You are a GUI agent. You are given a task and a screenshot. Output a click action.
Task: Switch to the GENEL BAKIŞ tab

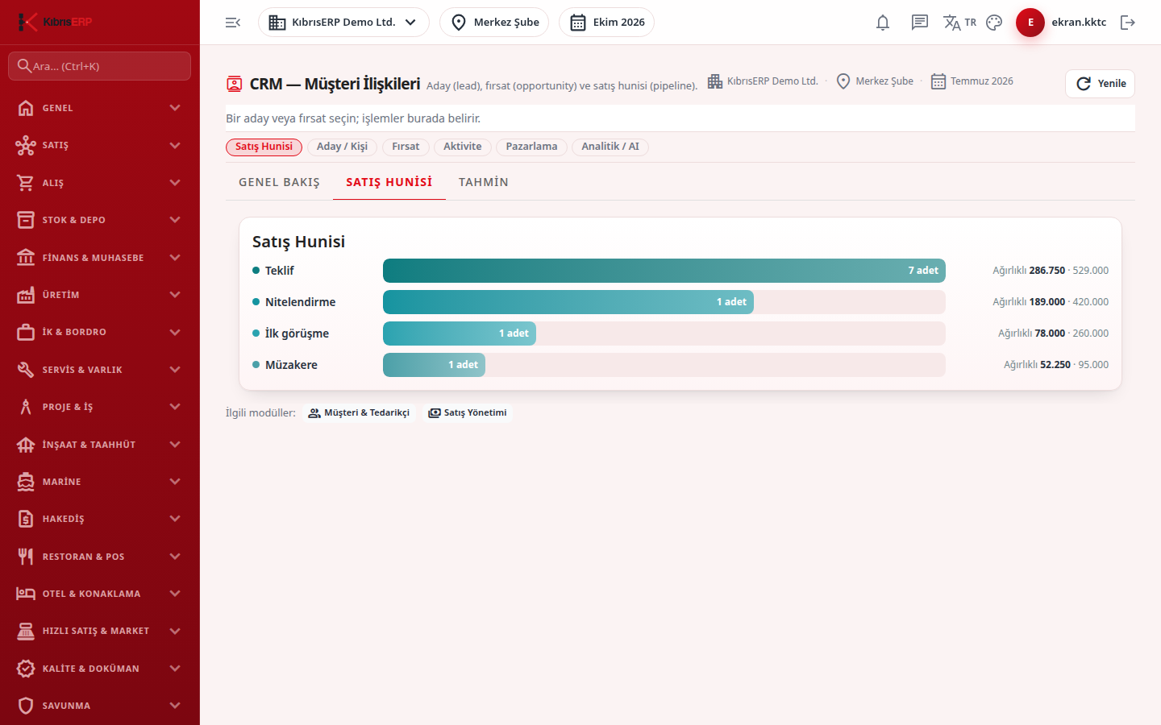point(279,182)
